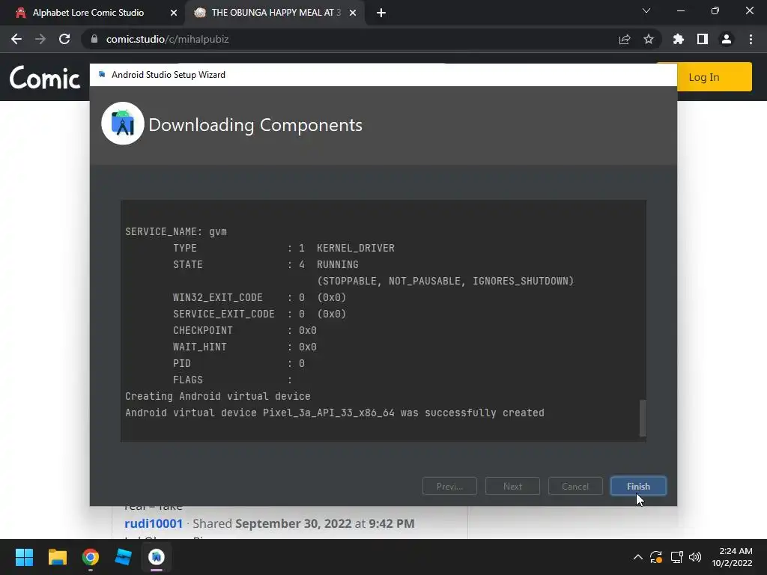Viewport: 767px width, 575px height.
Task: Switch to the Alphabet Lore Comic Studio tab
Action: coord(92,13)
